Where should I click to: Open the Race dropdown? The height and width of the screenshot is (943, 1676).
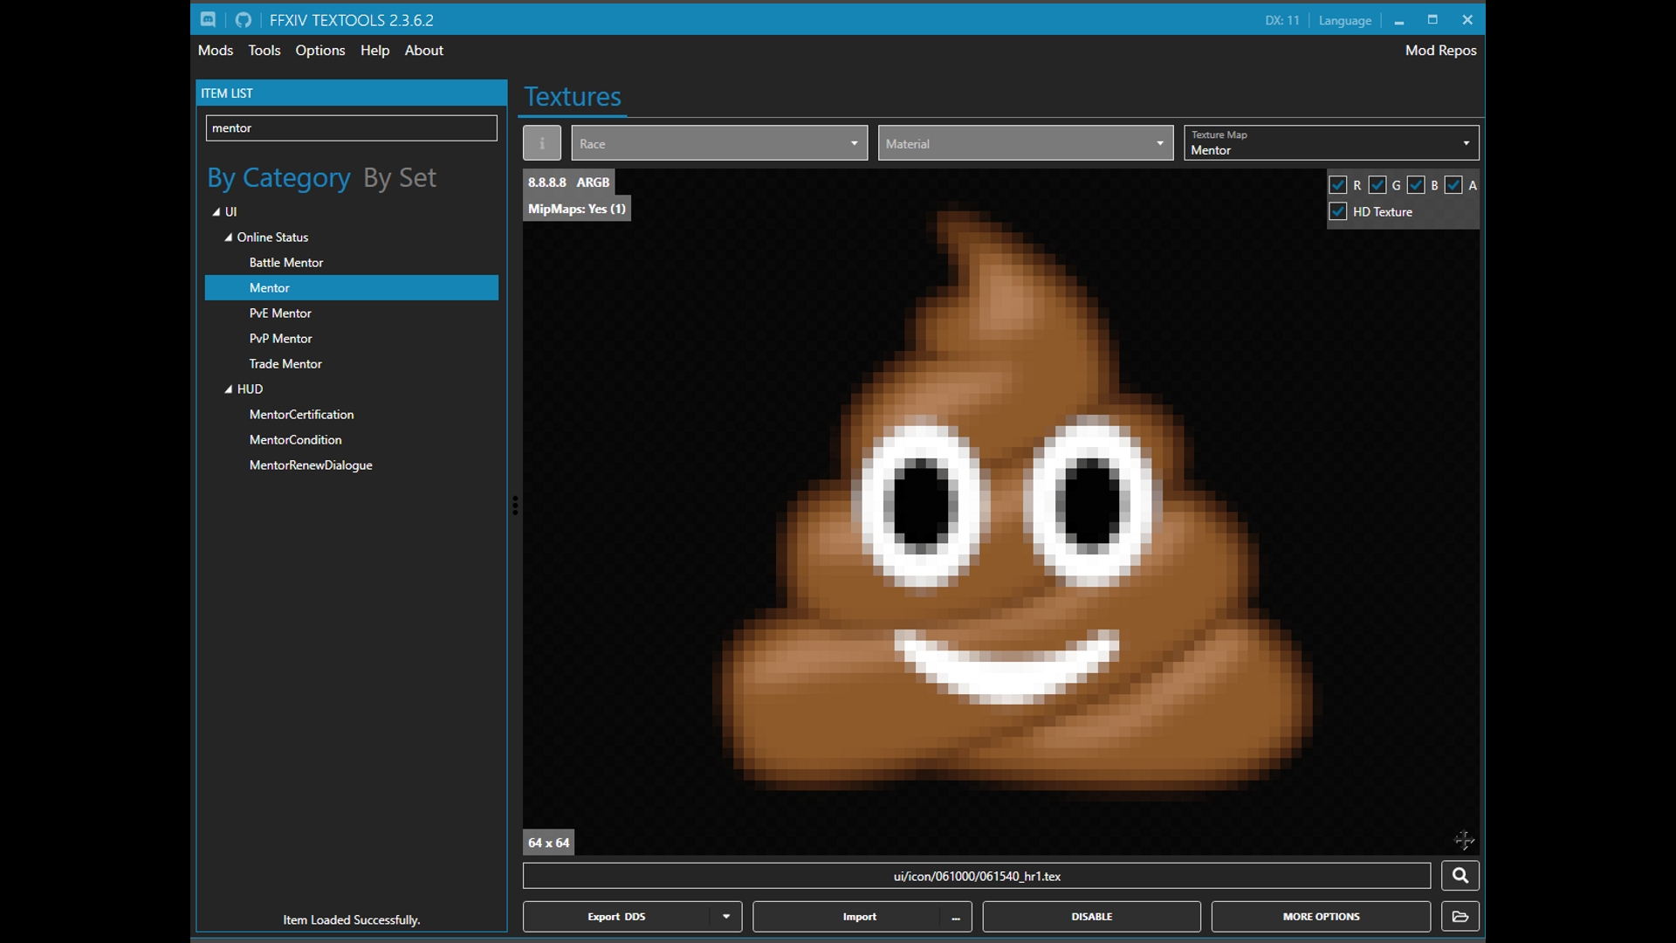720,143
